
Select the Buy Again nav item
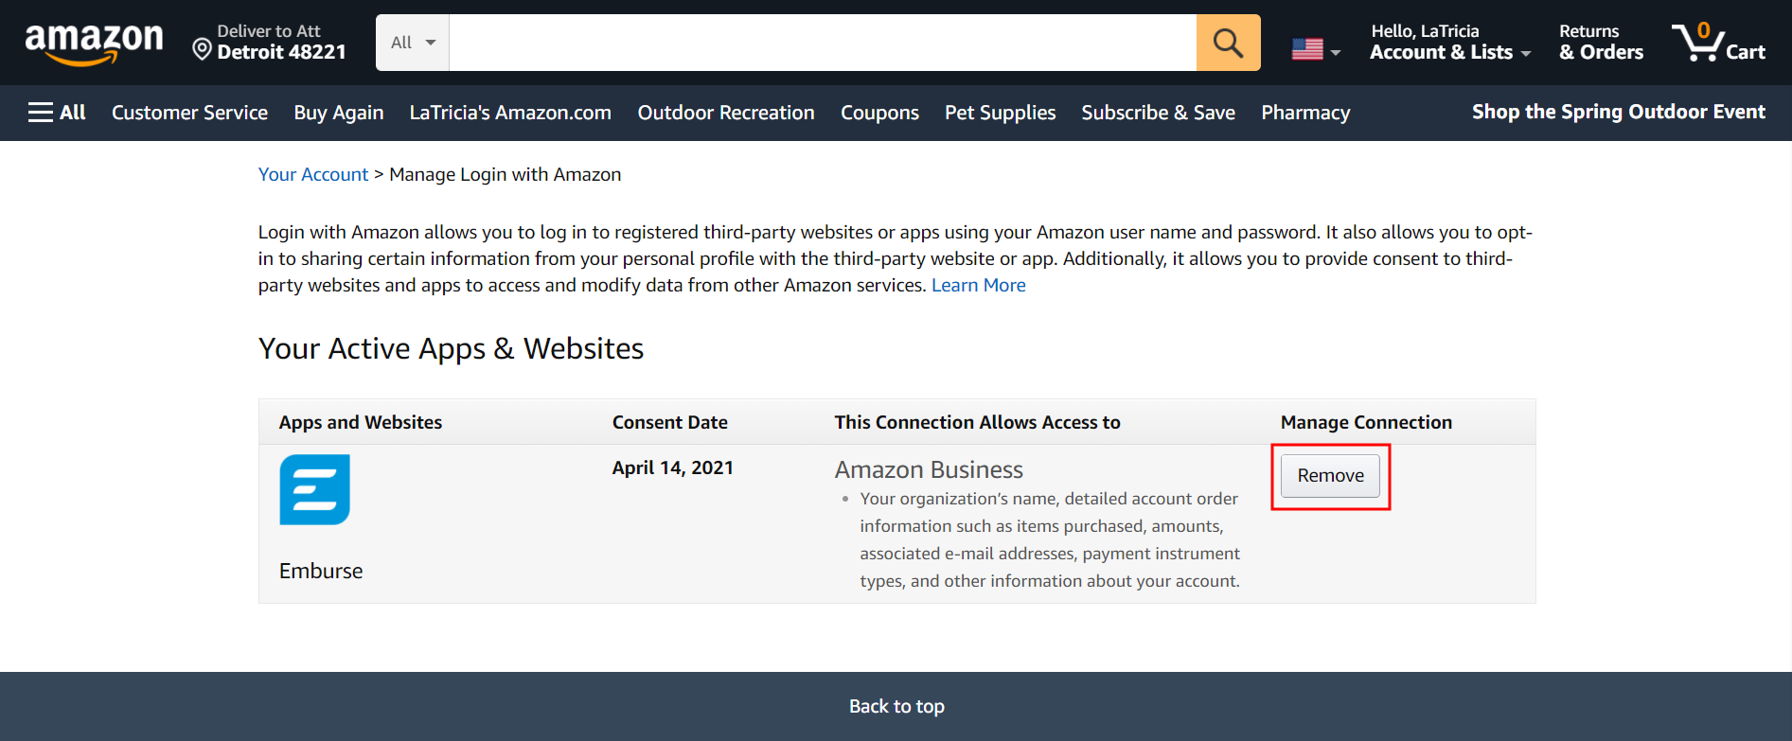tap(338, 113)
